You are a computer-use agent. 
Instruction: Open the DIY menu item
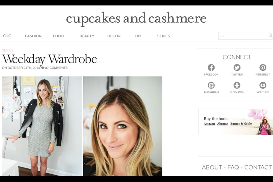[x=138, y=36]
